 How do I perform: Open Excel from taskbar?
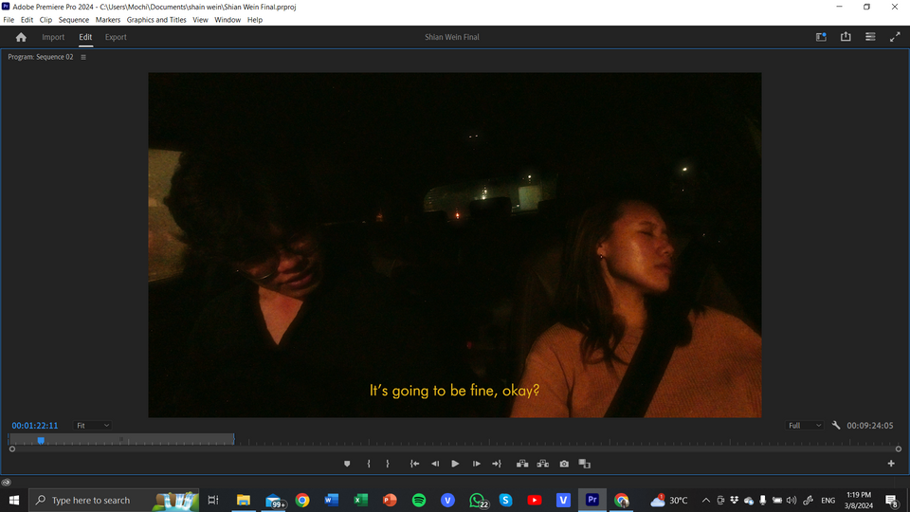click(x=360, y=500)
